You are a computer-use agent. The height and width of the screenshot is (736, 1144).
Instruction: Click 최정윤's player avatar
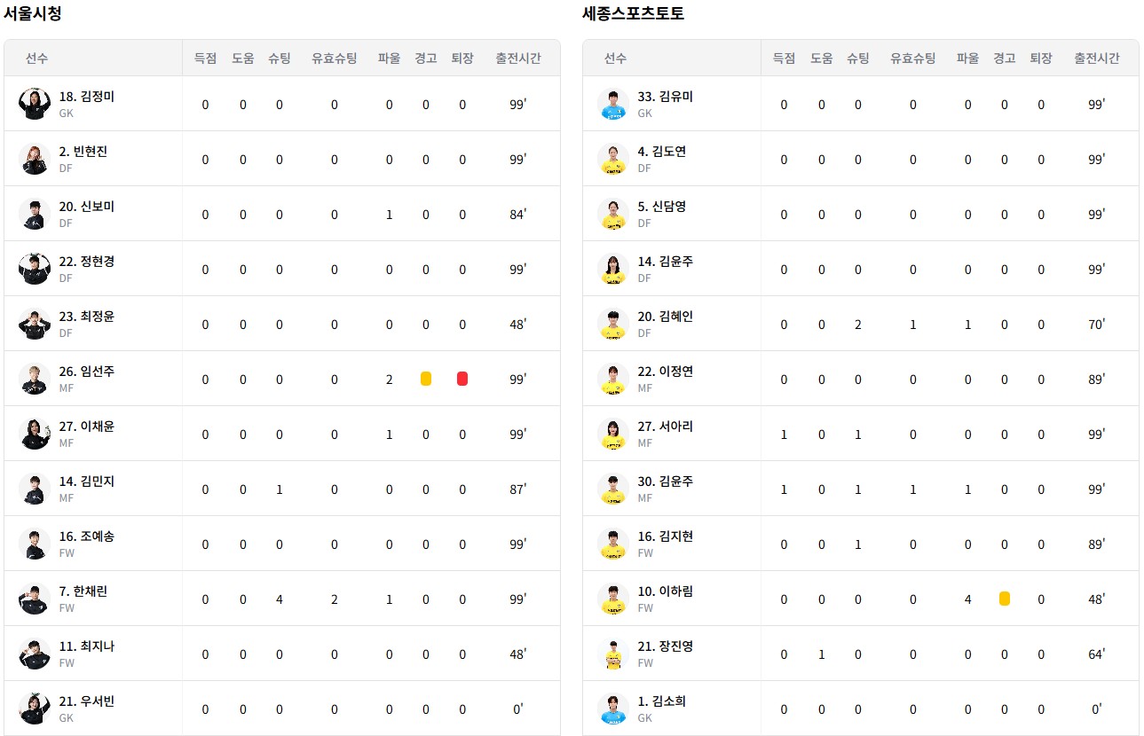[x=35, y=324]
